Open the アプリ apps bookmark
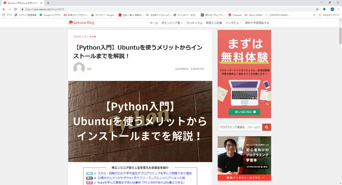The image size is (342, 185). 7,15
